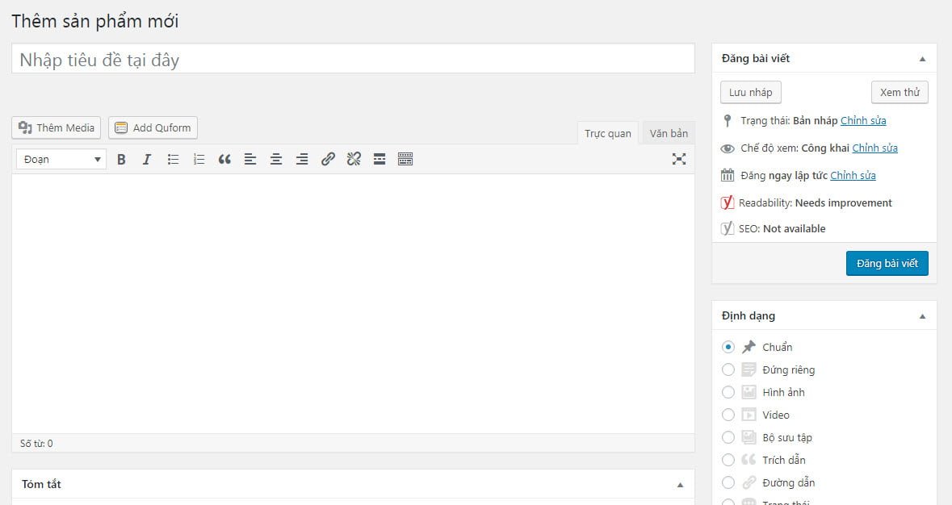
Task: Click the Nhập tiêu đề title field
Action: (x=353, y=60)
